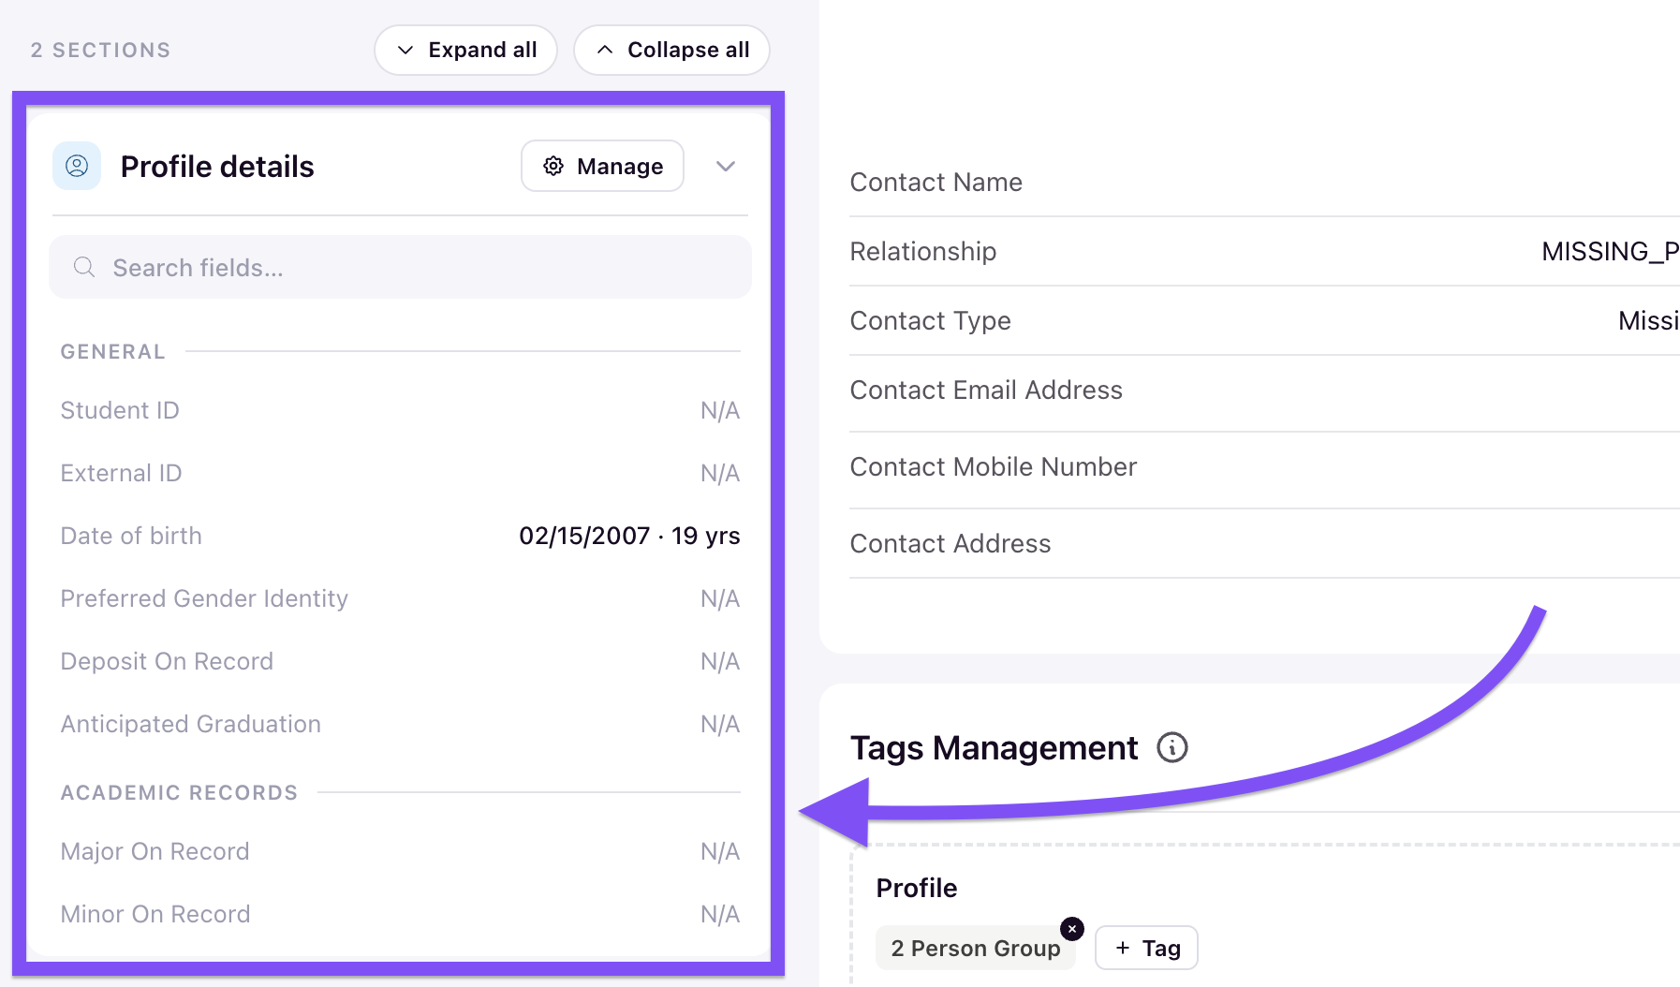Click the Student ID field label
This screenshot has height=987, width=1680.
tap(120, 410)
